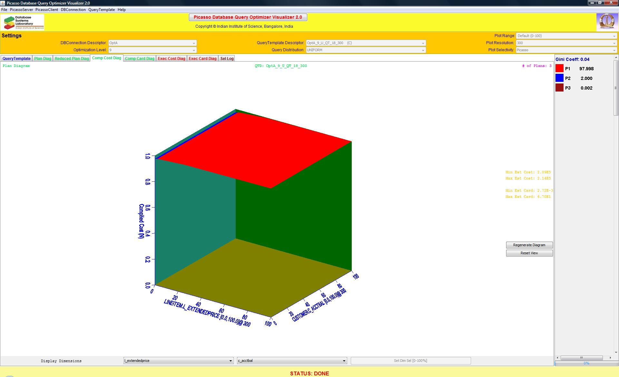The height and width of the screenshot is (377, 619).
Task: Open the QueryTemplate menu in the menu bar
Action: (102, 10)
